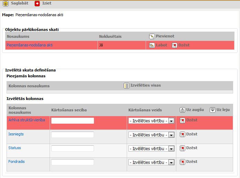Click the Izvēlēties visas icon

tap(126, 86)
